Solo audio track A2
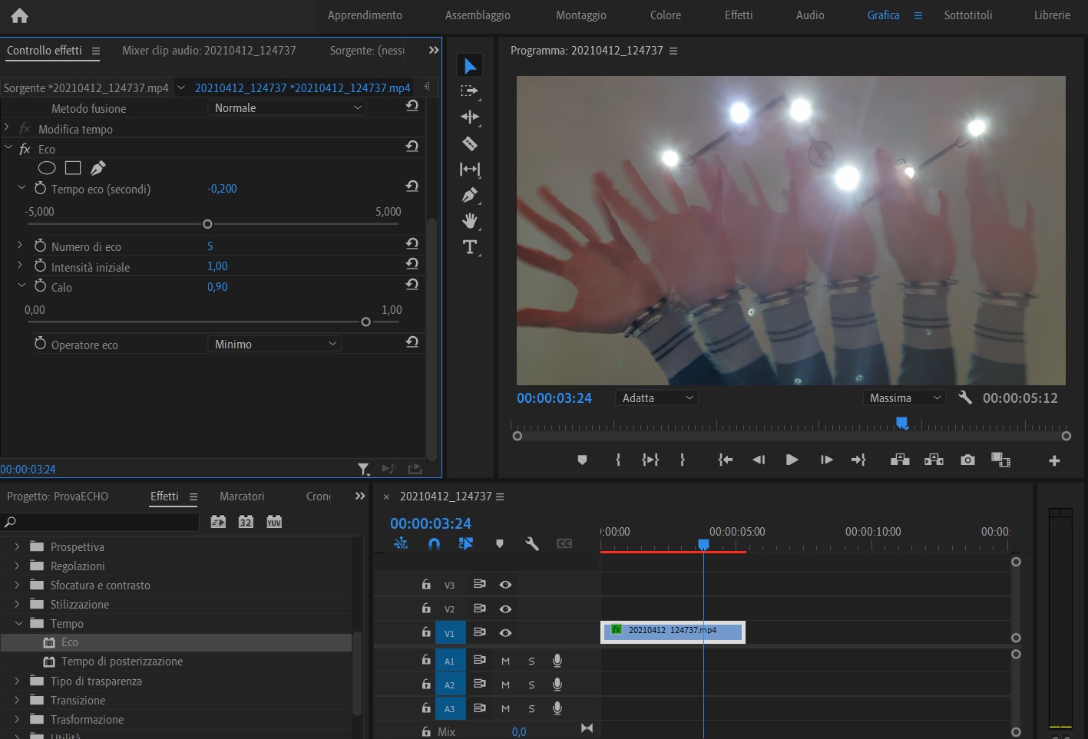 [x=531, y=685]
